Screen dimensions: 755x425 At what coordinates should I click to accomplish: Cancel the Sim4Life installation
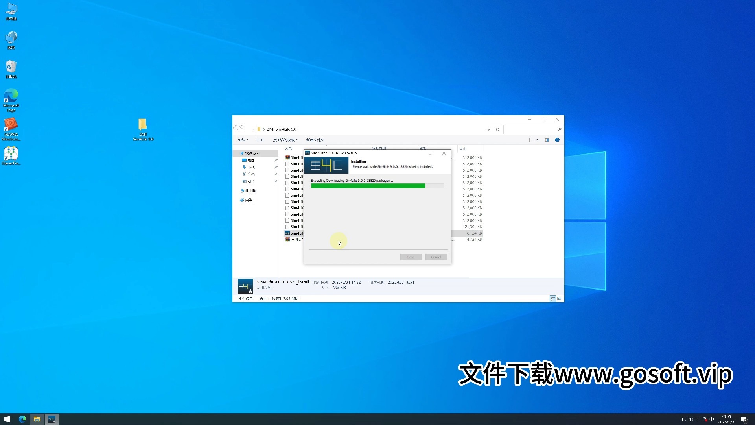point(436,257)
